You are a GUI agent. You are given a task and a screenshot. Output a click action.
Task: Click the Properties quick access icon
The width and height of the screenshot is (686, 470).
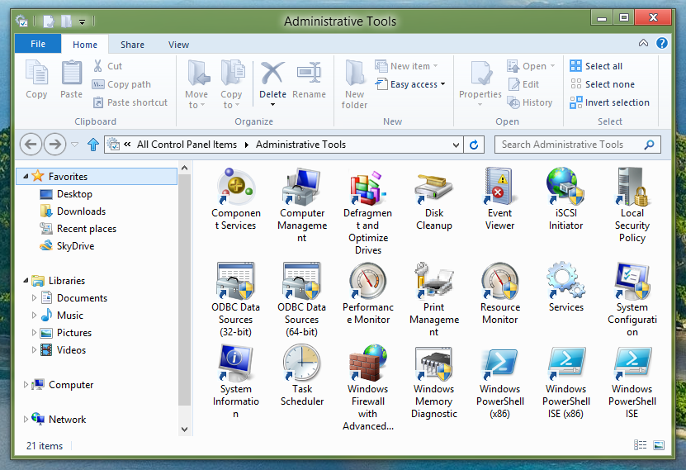coord(49,21)
